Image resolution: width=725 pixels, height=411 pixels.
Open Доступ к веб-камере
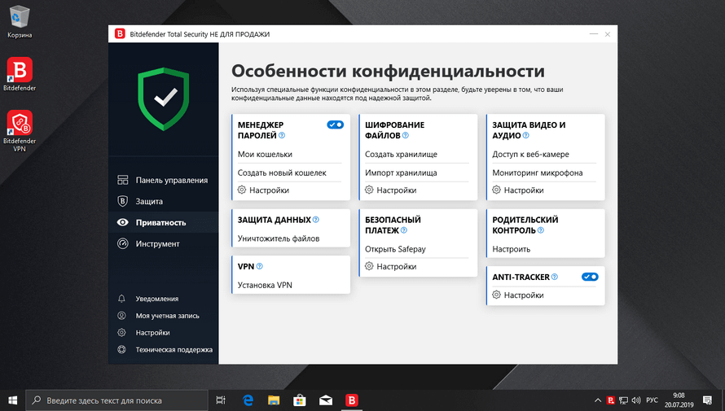[530, 155]
